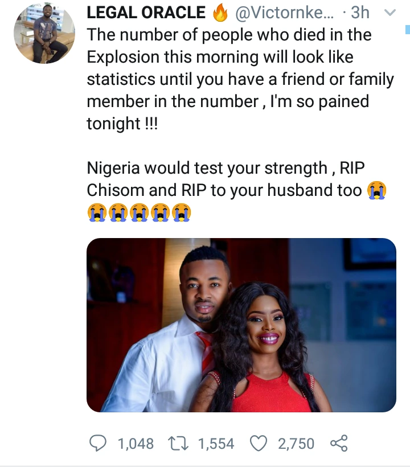Image resolution: width=410 pixels, height=467 pixels.
Task: Expand the tweet options chevron
Action: coord(389,13)
